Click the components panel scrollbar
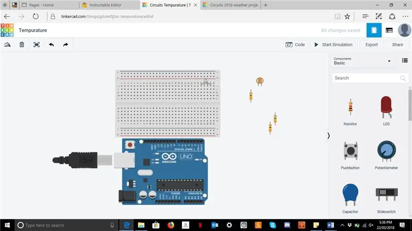The width and height of the screenshot is (412, 231). [x=410, y=105]
